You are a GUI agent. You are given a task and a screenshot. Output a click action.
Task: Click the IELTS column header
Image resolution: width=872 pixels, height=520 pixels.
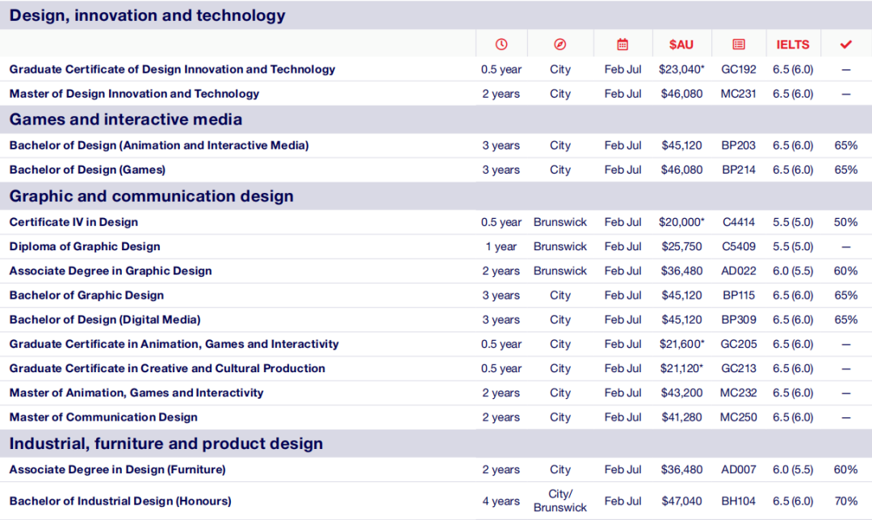(793, 44)
